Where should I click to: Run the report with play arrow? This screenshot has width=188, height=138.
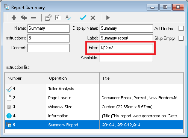click(108, 18)
